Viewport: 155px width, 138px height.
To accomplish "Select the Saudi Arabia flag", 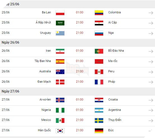I will point(60,23).
